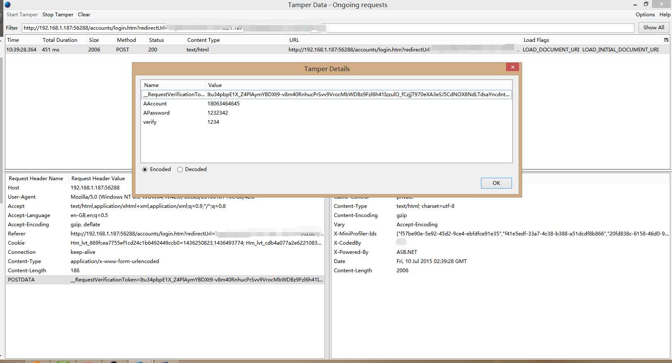
Task: Click OK in Tamper Details dialog
Action: pos(496,183)
